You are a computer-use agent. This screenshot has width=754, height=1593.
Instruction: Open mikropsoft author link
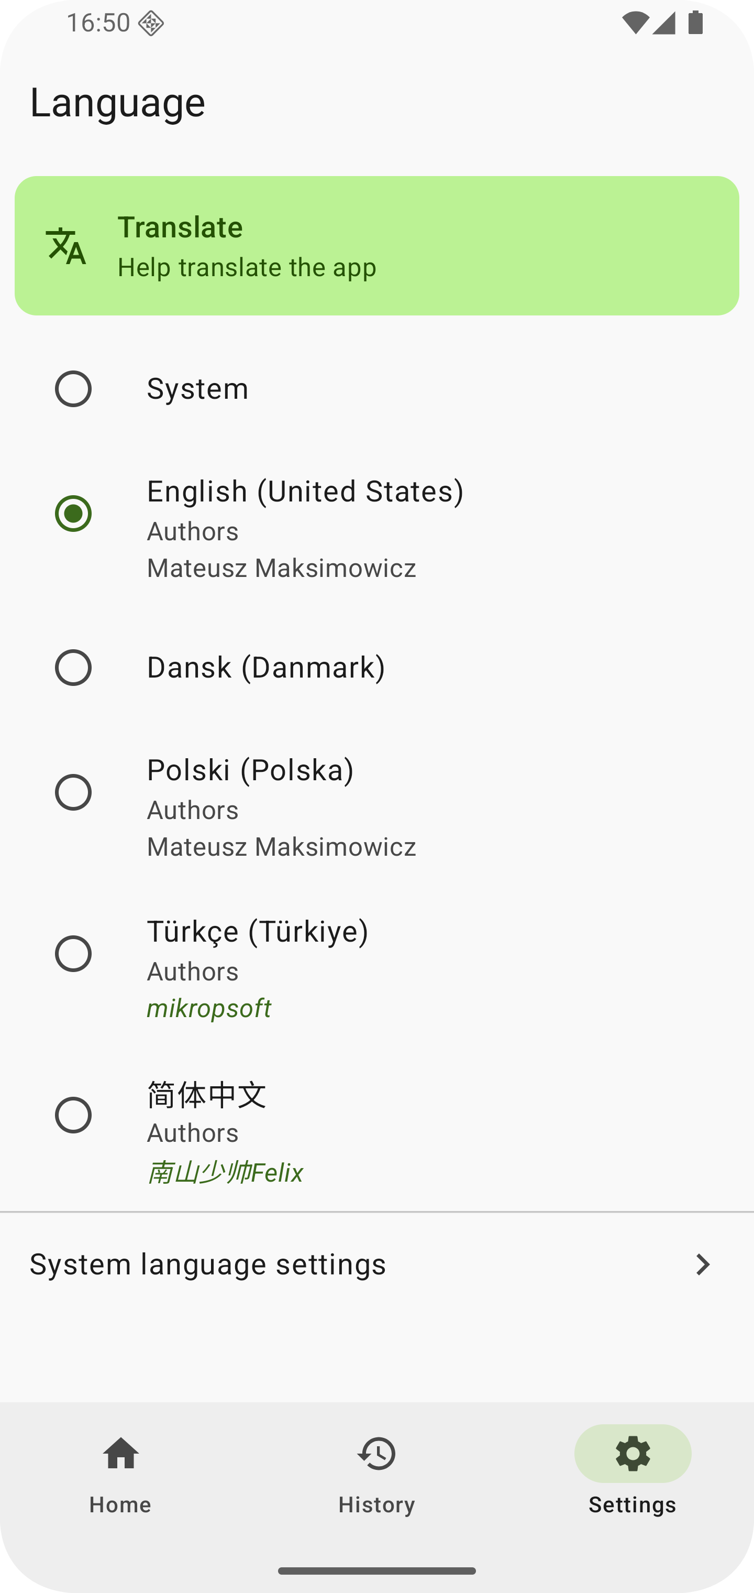point(209,1009)
